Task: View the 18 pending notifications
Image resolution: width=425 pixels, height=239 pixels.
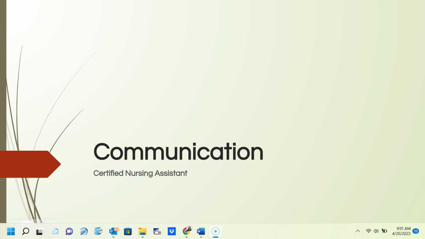Action: [x=416, y=231]
